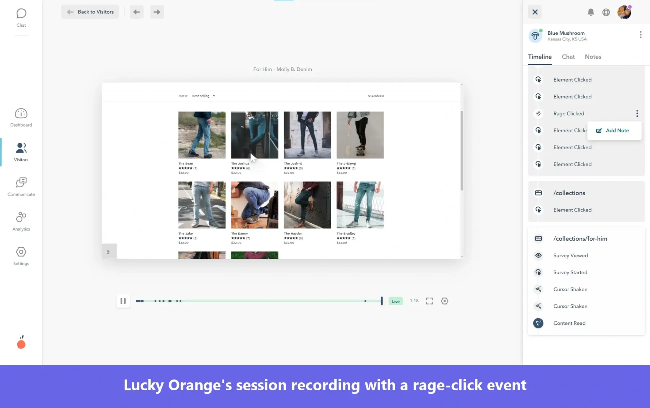Viewport: 650px width, 408px height.
Task: Select the Element Clicked event under /collections
Action: click(572, 210)
